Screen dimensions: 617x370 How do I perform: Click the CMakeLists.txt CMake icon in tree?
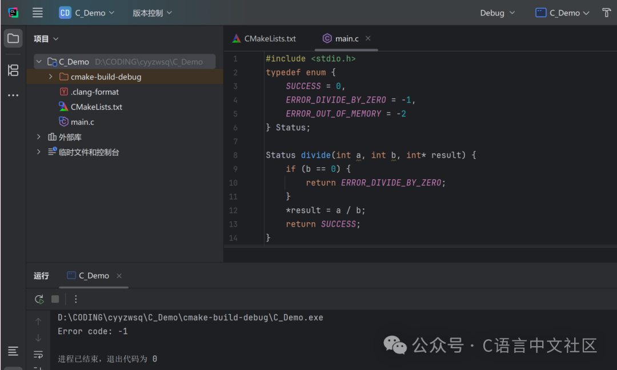pyautogui.click(x=63, y=107)
